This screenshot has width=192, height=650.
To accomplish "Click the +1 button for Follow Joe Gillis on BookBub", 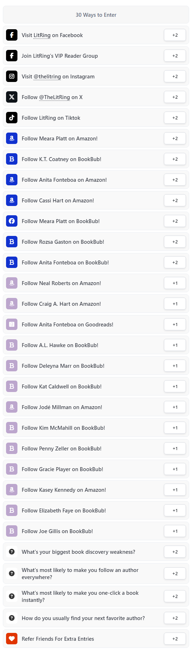I will (175, 531).
